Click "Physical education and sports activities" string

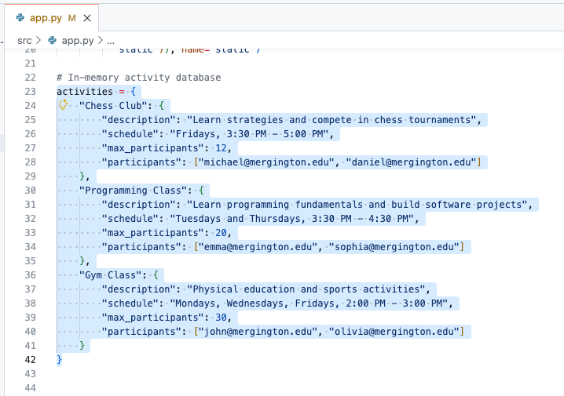pyautogui.click(x=306, y=289)
